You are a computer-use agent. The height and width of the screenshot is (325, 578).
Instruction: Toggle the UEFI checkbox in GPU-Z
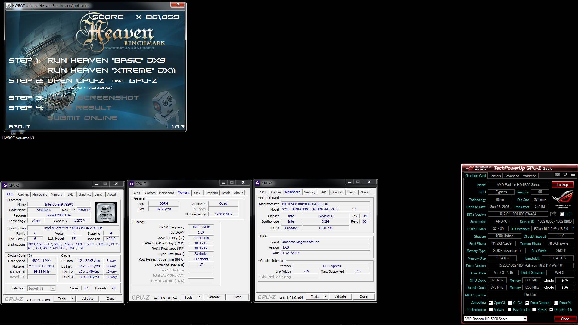562,214
